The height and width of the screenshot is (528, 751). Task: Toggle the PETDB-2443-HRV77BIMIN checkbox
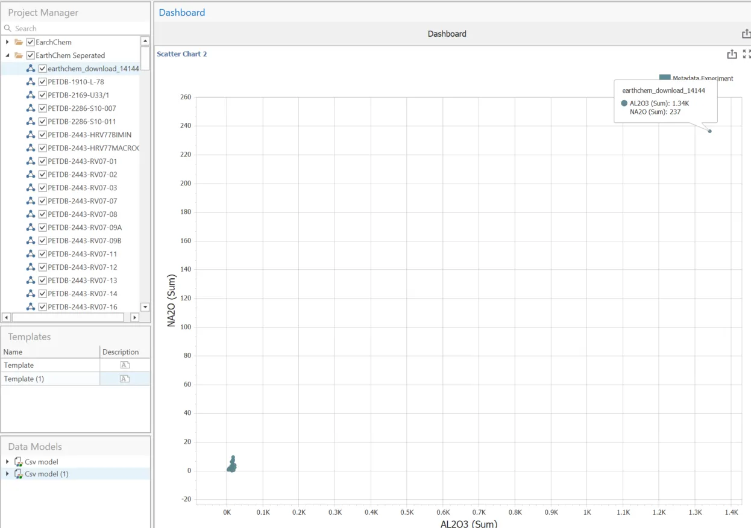[x=42, y=135]
